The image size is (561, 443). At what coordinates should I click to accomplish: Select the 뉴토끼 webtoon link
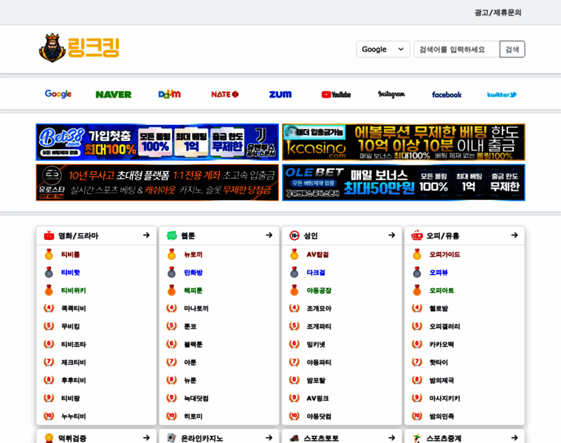tap(193, 255)
